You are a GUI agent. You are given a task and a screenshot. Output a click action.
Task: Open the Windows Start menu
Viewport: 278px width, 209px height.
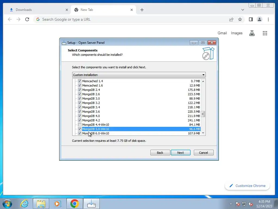click(7, 204)
